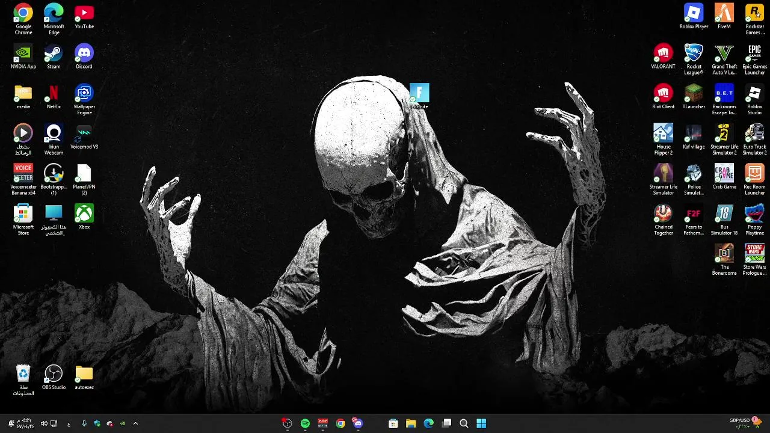Select the Iriun Webcam desktop icon
770x433 pixels.
coord(54,140)
